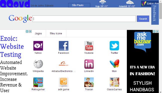Close the Ezoic ad with X

point(30,31)
